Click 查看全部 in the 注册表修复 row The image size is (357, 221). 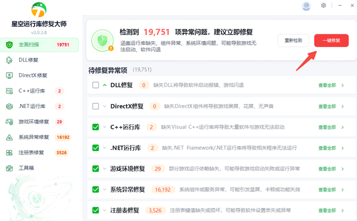click(327, 211)
